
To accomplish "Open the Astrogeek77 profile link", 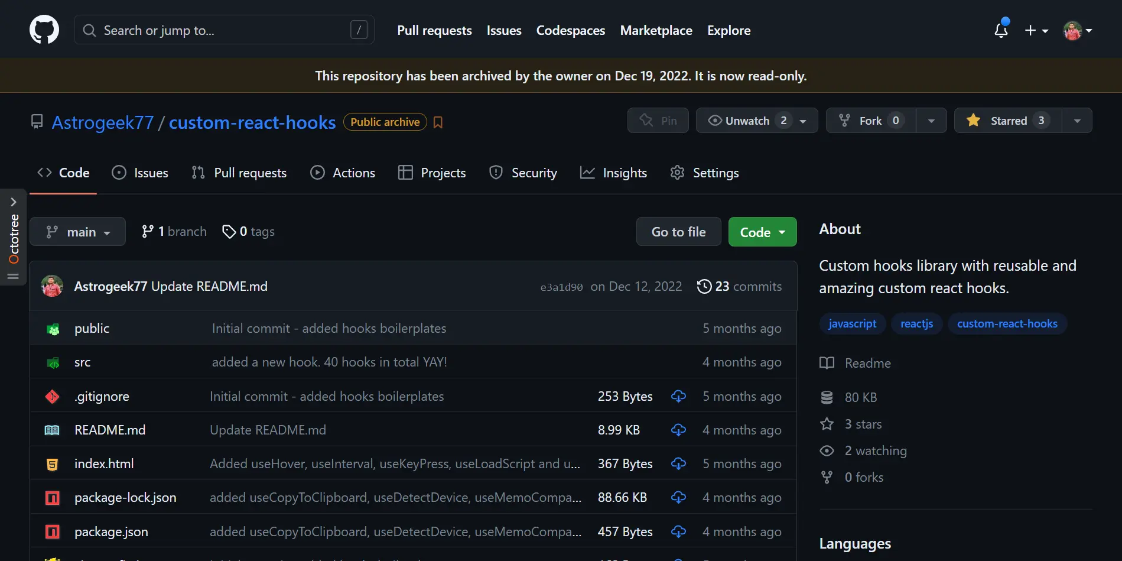I will 103,122.
